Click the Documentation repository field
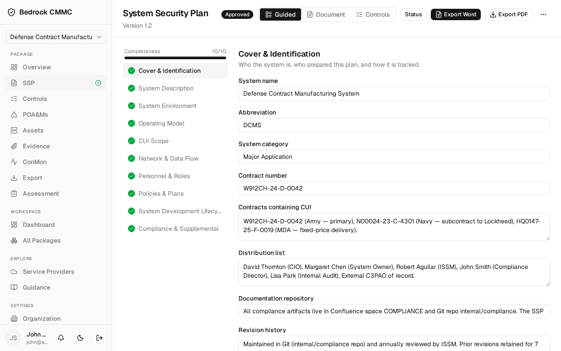The height and width of the screenshot is (351, 561). coord(394,311)
